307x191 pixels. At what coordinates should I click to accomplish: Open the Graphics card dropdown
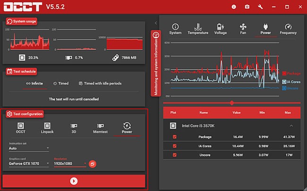click(x=29, y=164)
